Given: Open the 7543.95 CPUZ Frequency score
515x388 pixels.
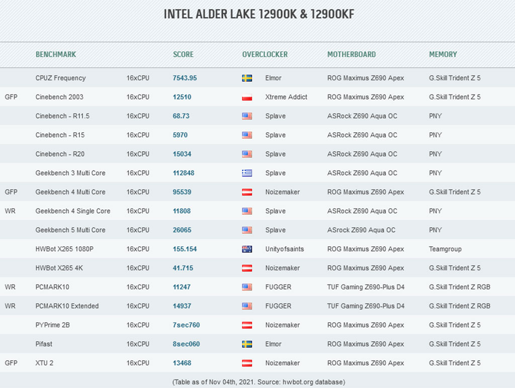Looking at the screenshot, I should (x=185, y=78).
